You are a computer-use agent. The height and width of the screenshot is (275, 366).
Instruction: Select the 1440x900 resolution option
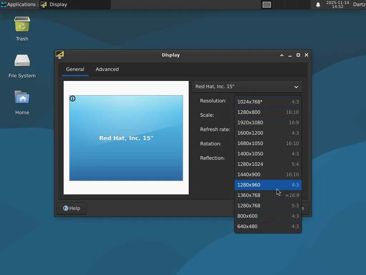tap(268, 174)
